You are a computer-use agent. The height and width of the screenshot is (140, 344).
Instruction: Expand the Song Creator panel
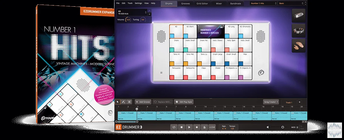click(x=271, y=102)
